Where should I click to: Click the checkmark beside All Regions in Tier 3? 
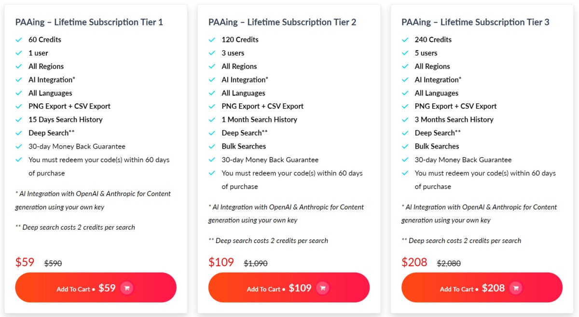405,66
